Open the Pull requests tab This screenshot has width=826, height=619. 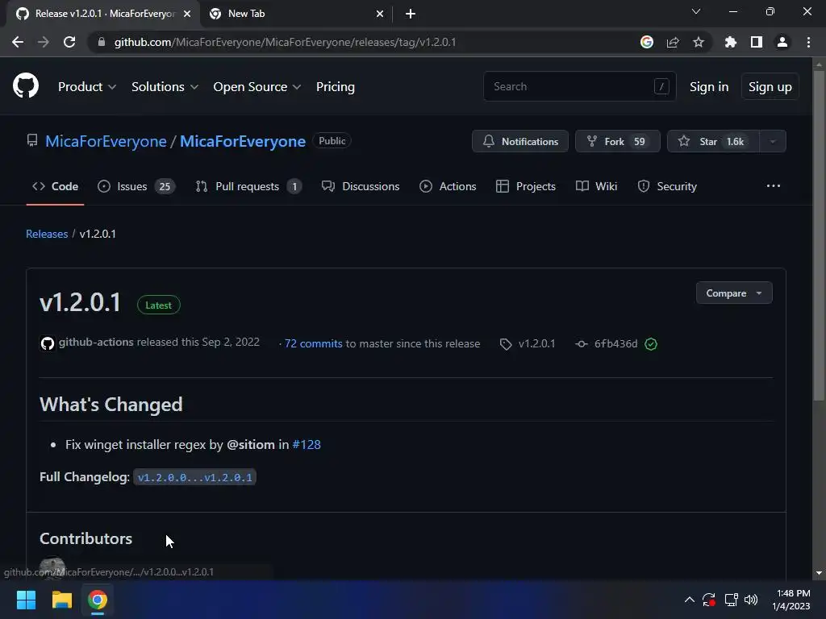pos(248,186)
